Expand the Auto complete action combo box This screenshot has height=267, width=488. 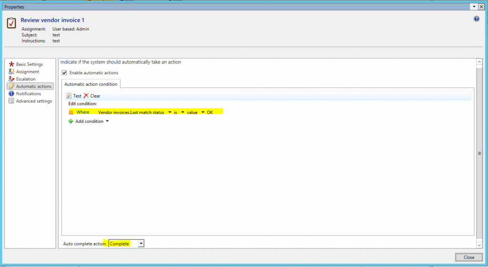pos(141,244)
